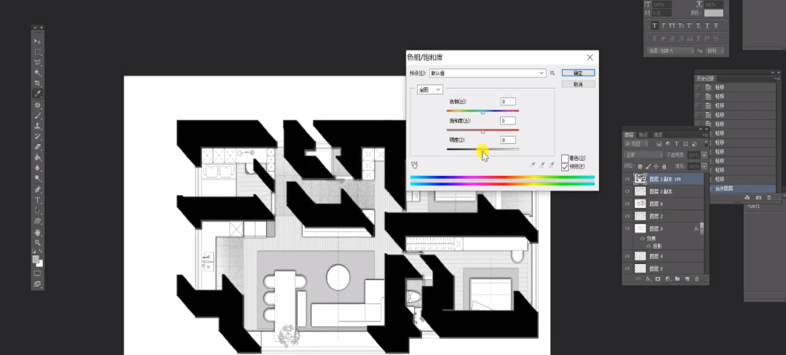Open the layer opacity dropdown arrow
Image resolution: width=786 pixels, height=355 pixels.
704,155
